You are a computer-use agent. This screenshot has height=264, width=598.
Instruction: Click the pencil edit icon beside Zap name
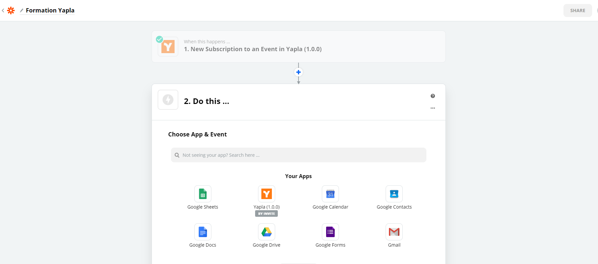click(22, 10)
